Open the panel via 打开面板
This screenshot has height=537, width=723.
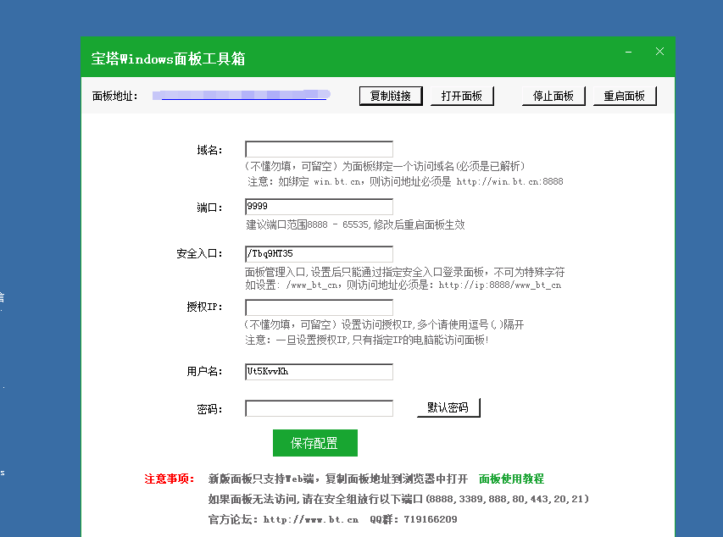click(x=462, y=96)
